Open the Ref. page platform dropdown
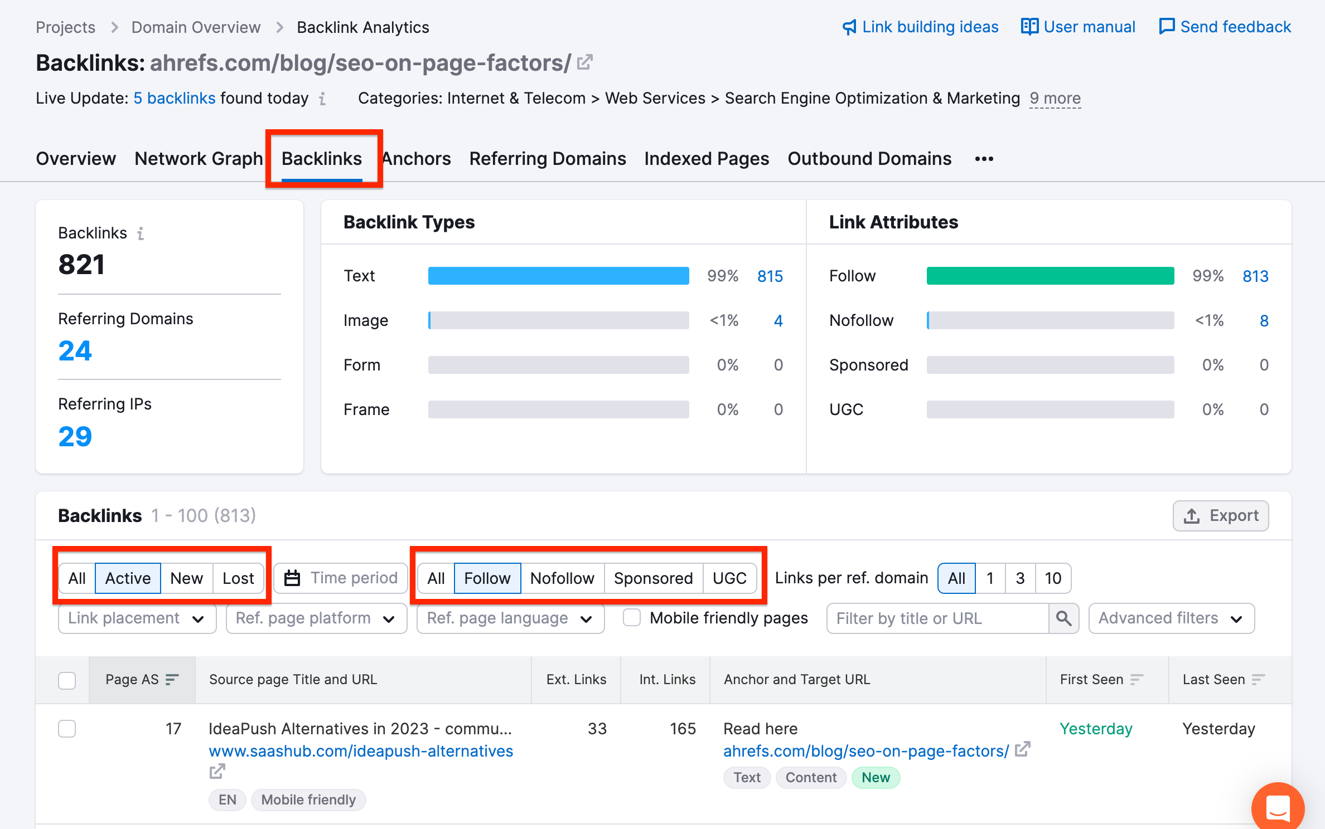 316,618
